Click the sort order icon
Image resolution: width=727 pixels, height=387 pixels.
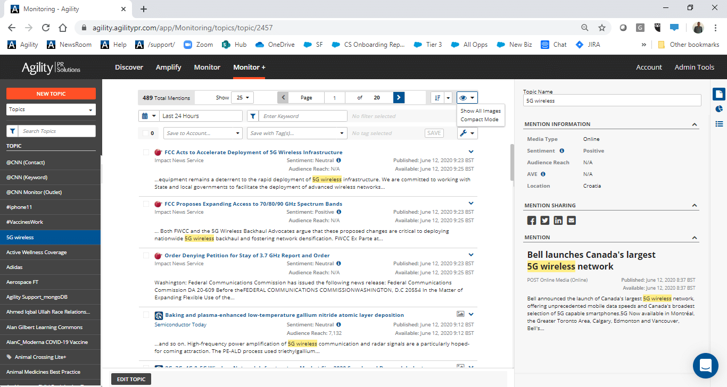coord(437,98)
